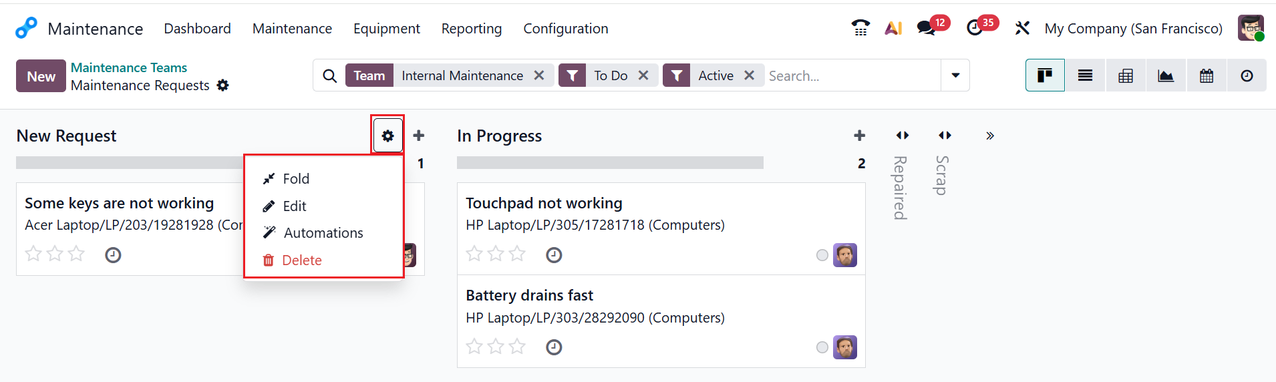This screenshot has width=1276, height=382.
Task: Toggle kanban state on Battery drains fast card
Action: tap(822, 347)
